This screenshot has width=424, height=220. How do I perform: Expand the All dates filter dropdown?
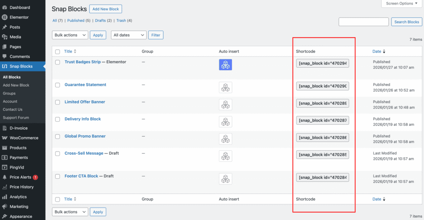(x=128, y=35)
